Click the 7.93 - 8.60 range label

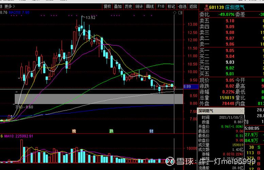[x=24, y=107]
